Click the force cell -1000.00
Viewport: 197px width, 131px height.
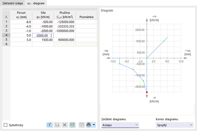tap(43, 26)
